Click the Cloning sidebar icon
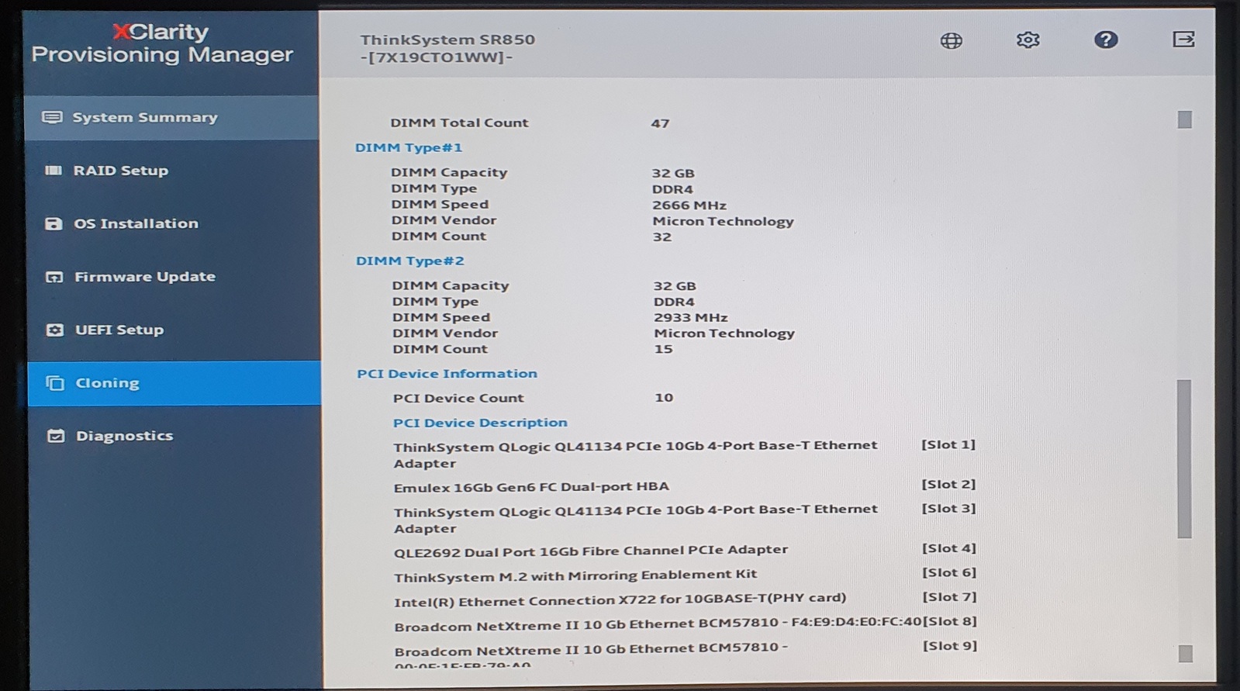The height and width of the screenshot is (691, 1240). (55, 383)
